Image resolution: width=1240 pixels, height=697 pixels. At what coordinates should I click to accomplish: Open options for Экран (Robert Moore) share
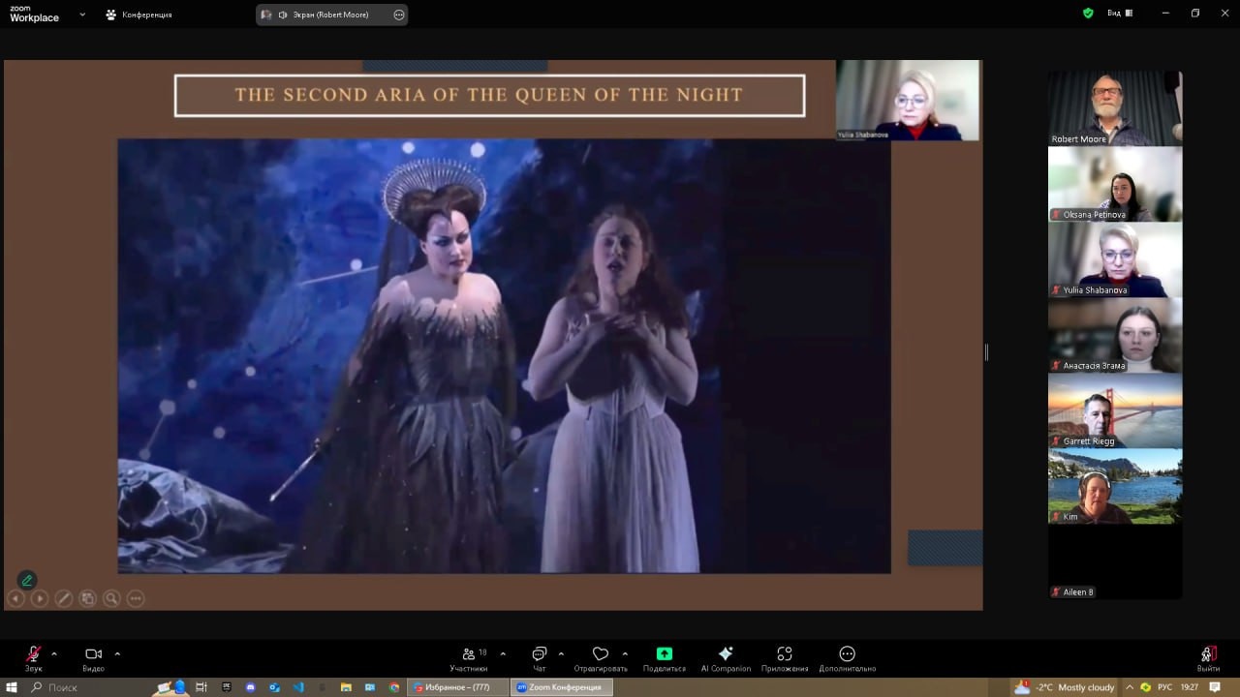[399, 15]
